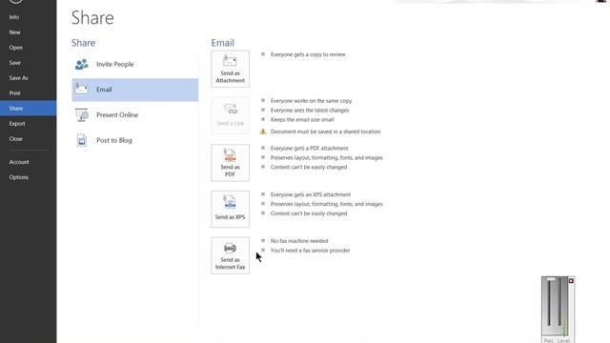Click 'Keeps the email size small' text
The width and height of the screenshot is (610, 343).
tap(302, 119)
